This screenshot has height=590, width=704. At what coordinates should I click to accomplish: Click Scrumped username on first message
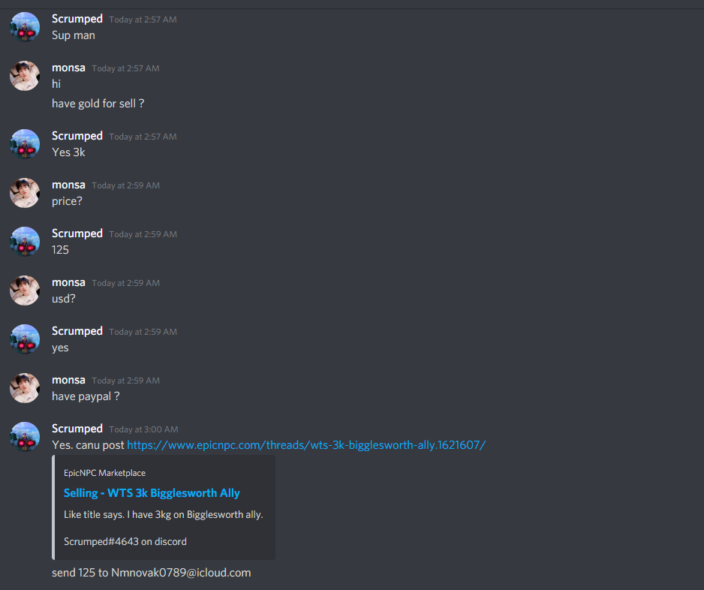tap(77, 19)
